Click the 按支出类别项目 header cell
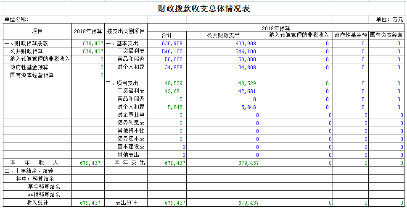The image size is (407, 208). click(x=126, y=31)
